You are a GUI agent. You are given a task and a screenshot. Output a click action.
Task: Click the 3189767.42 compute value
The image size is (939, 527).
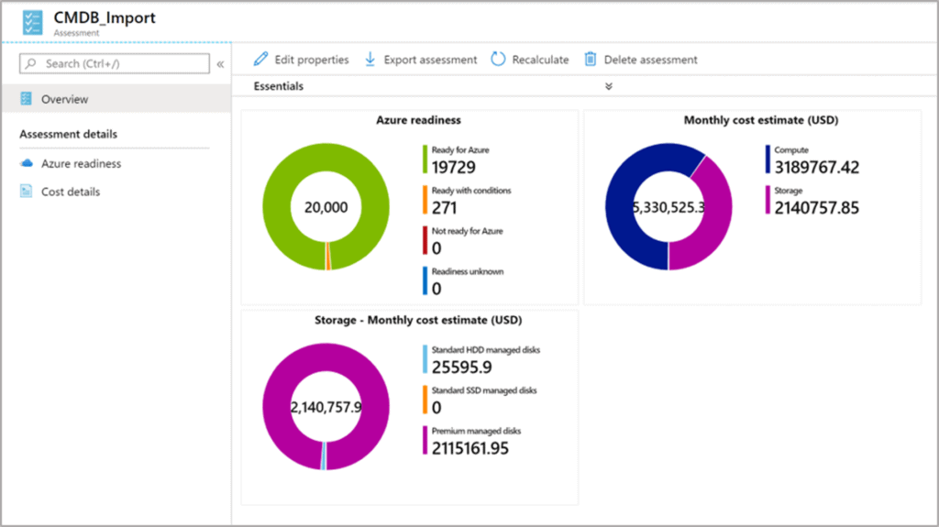(x=817, y=167)
